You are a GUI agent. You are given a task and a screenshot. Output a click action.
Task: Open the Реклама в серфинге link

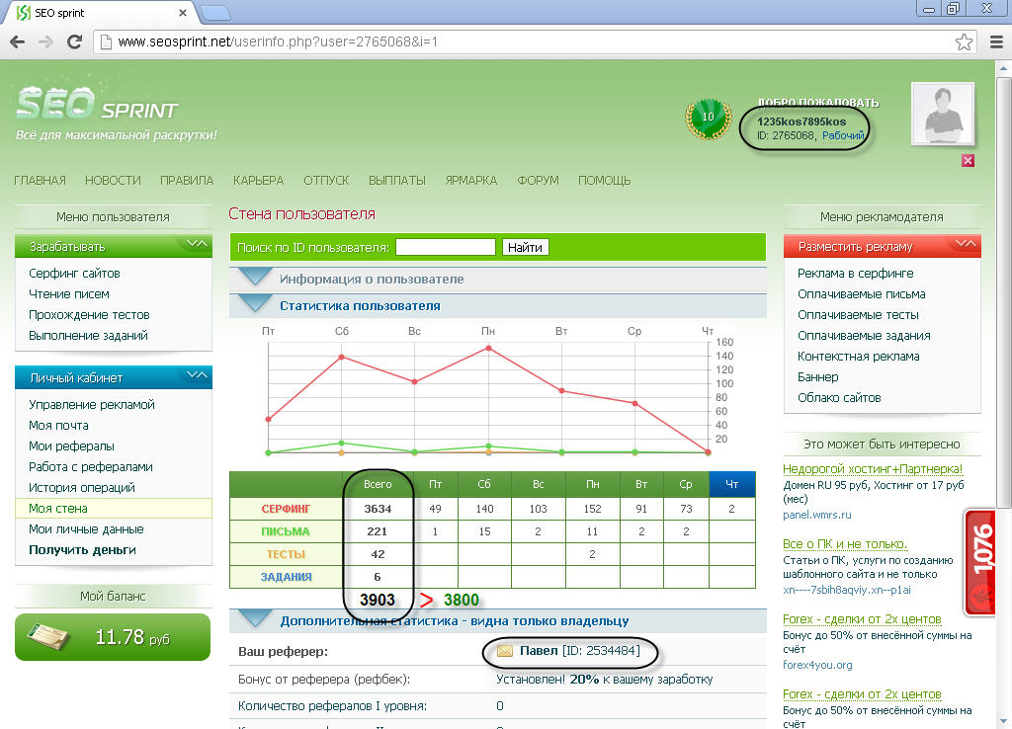tap(856, 274)
